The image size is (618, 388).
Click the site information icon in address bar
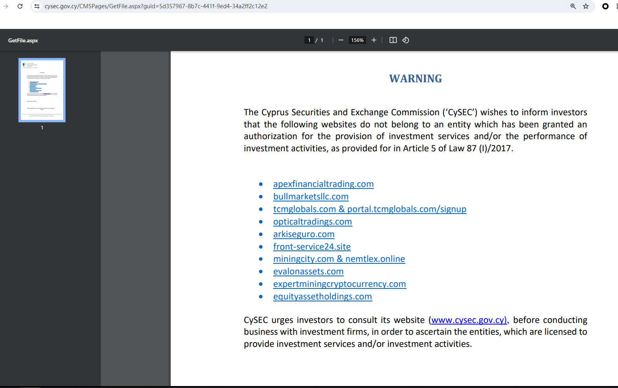(37, 6)
